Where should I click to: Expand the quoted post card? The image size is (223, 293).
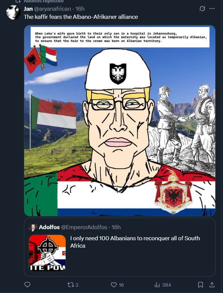(120, 247)
